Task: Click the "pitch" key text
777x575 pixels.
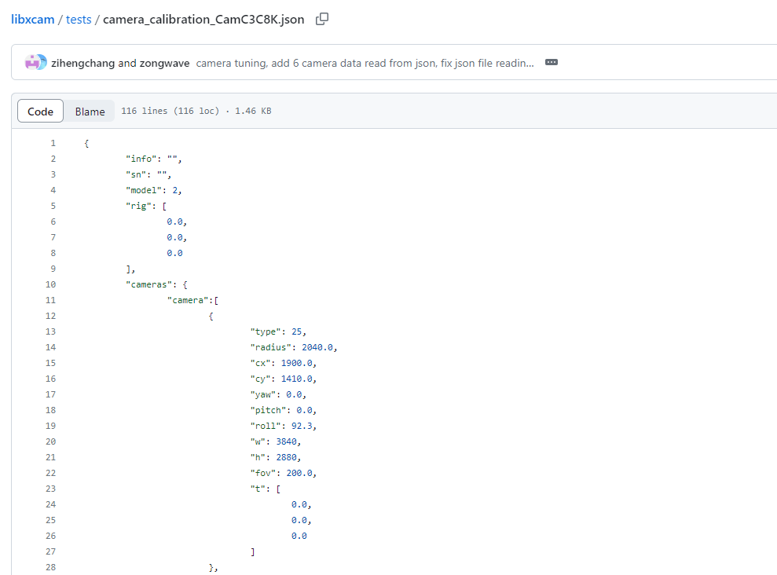Action: click(x=268, y=410)
